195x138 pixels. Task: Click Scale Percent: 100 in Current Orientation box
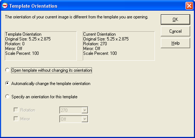[x=100, y=53]
